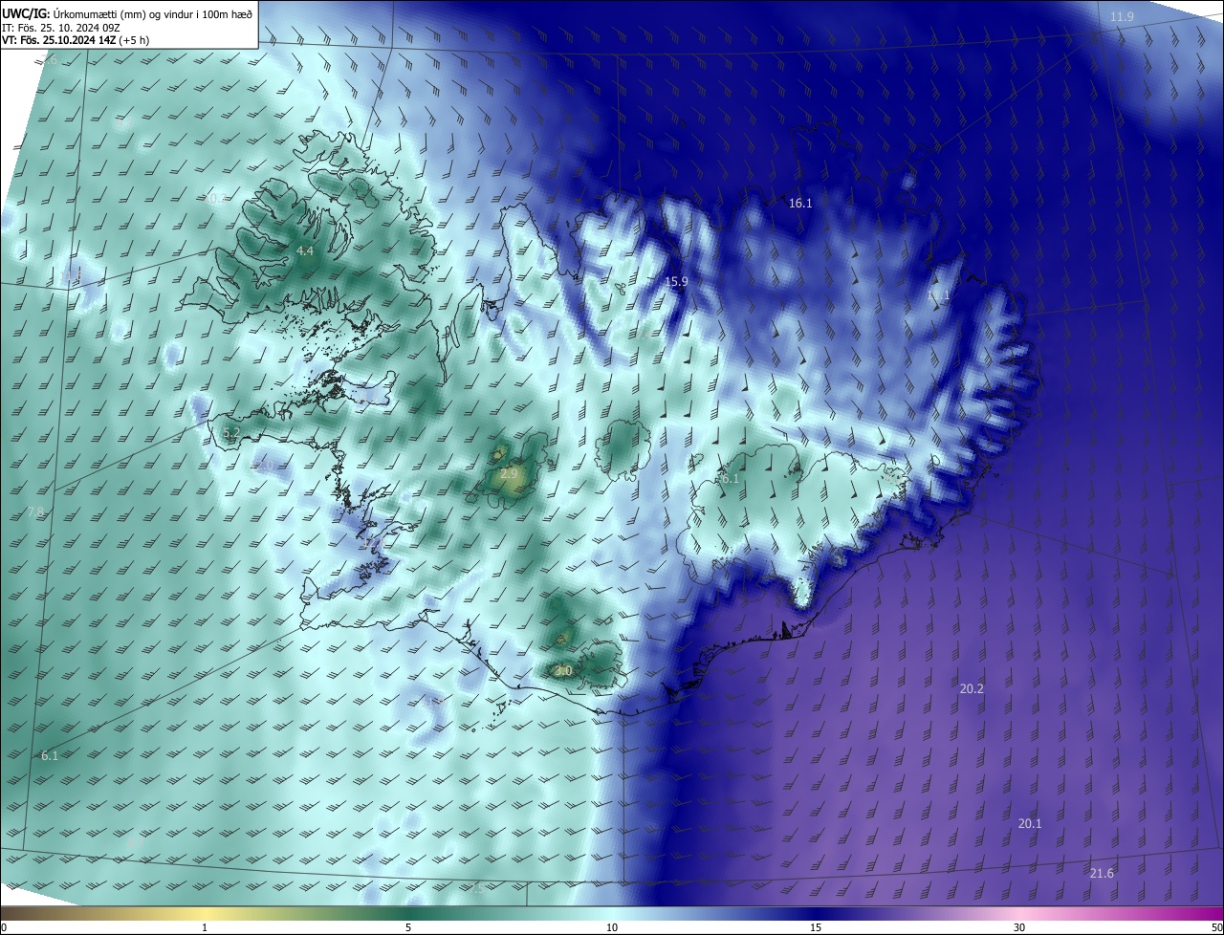Click the initial time 'IT: Fös. 25. 10. 2024 09Z'
Viewport: 1224px width, 935px height.
pyautogui.click(x=61, y=28)
